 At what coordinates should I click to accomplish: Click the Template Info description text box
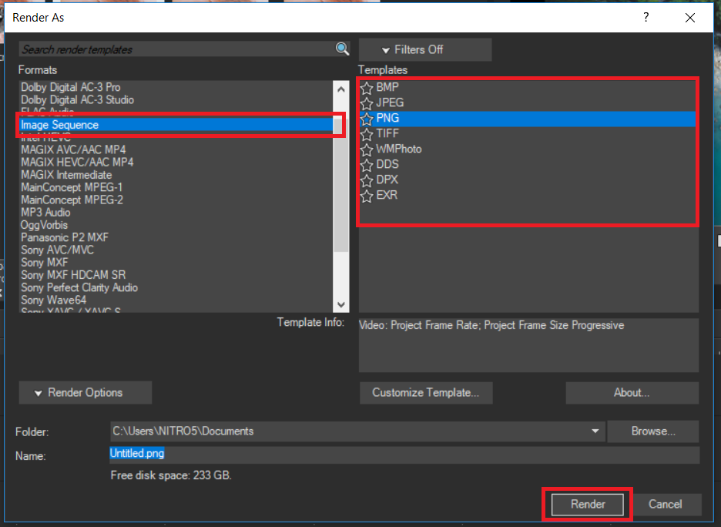coord(528,345)
